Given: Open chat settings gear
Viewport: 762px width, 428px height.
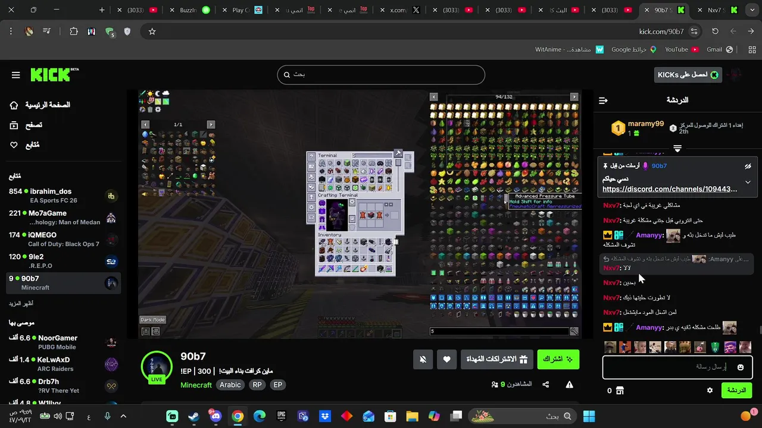Looking at the screenshot, I should click(710, 391).
